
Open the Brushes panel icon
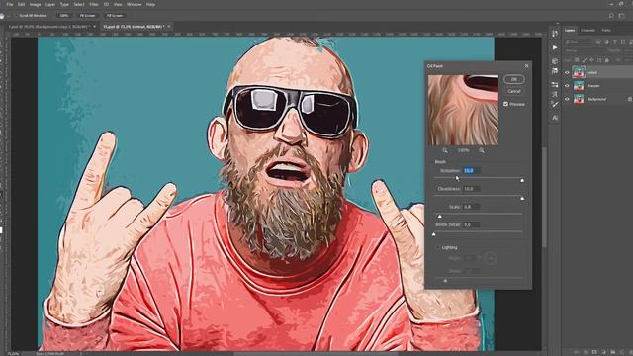coord(555,105)
